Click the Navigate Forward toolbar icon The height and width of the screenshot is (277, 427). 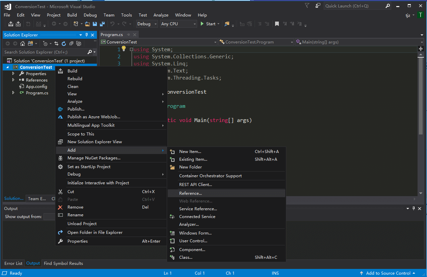(65, 24)
